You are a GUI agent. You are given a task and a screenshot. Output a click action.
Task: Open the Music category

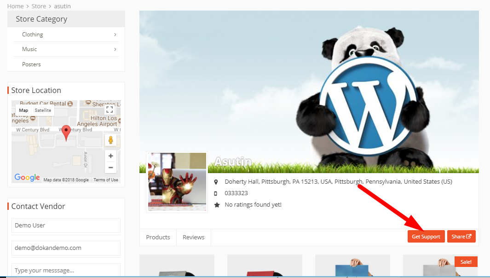point(29,49)
